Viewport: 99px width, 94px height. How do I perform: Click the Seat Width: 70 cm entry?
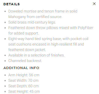[23, 80]
